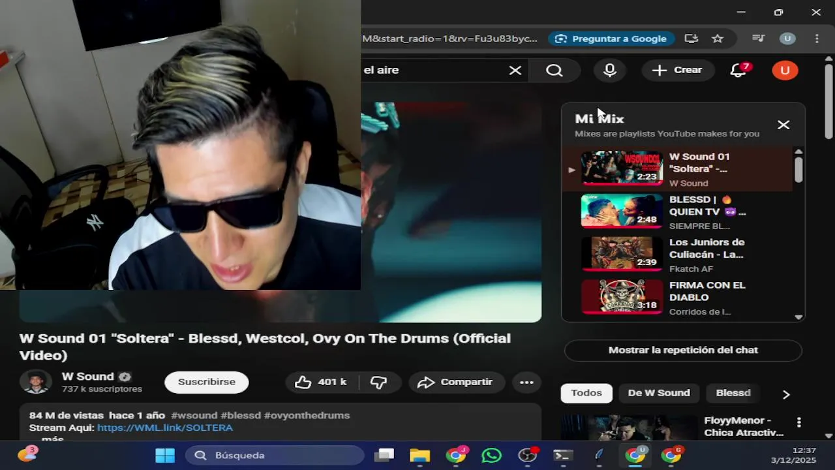Open Task View on the taskbar

[385, 455]
